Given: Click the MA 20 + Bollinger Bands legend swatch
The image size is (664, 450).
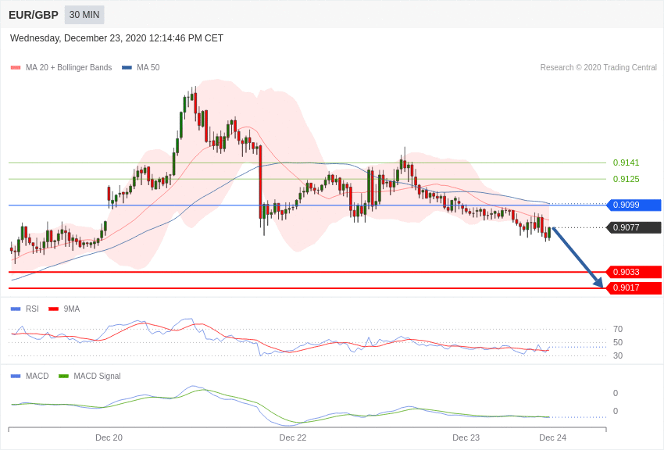Looking at the screenshot, I should point(16,68).
